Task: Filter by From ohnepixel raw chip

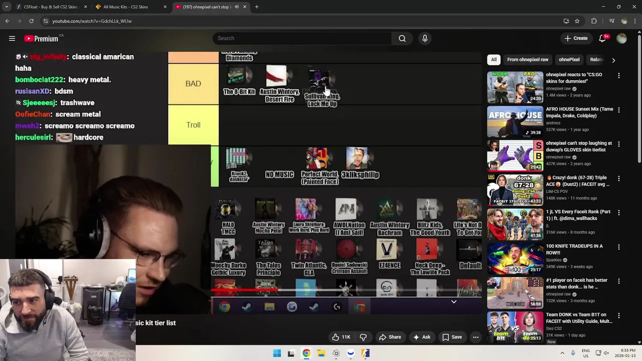Action: (528, 60)
